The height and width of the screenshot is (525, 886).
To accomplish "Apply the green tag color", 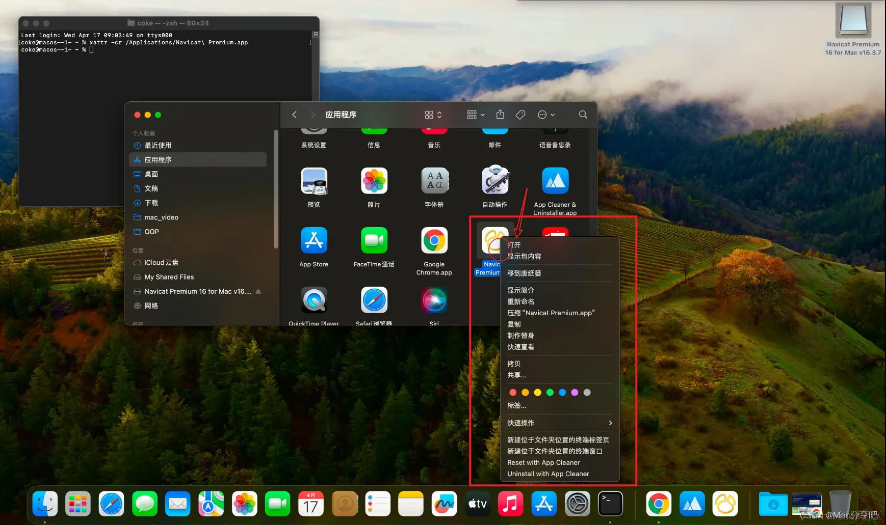I will (550, 392).
